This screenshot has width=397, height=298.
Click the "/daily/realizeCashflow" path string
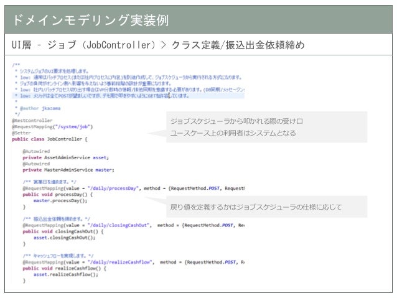(x=120, y=263)
